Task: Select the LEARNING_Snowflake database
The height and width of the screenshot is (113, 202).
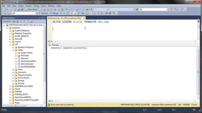Action: click(24, 86)
